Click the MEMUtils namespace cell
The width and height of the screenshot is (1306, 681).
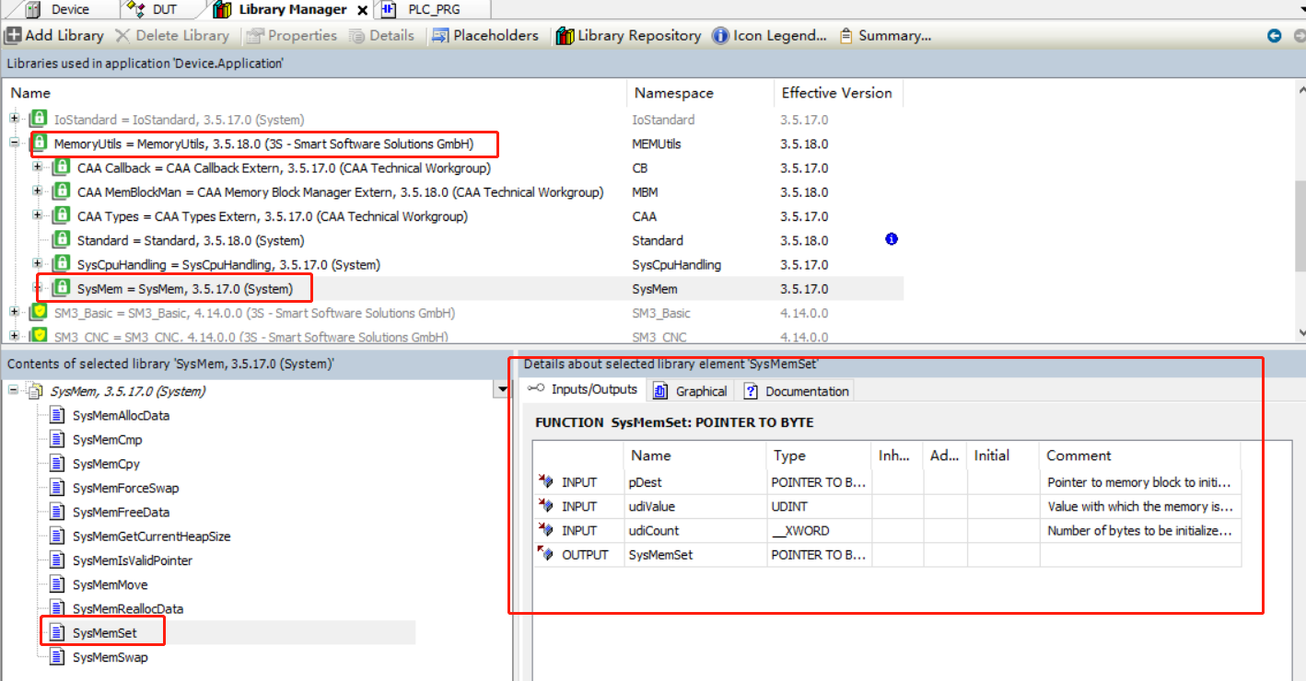tap(657, 144)
